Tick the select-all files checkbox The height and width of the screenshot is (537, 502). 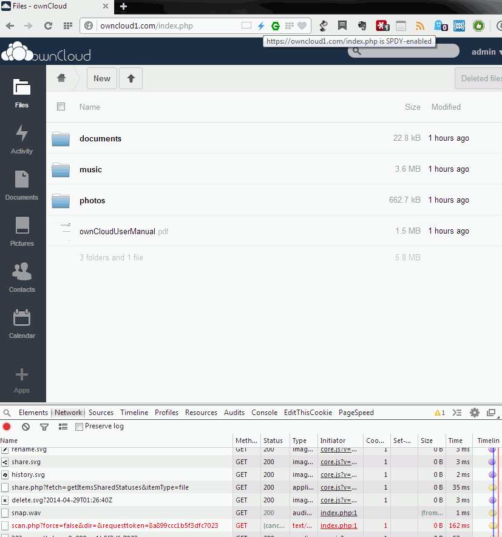click(x=61, y=107)
